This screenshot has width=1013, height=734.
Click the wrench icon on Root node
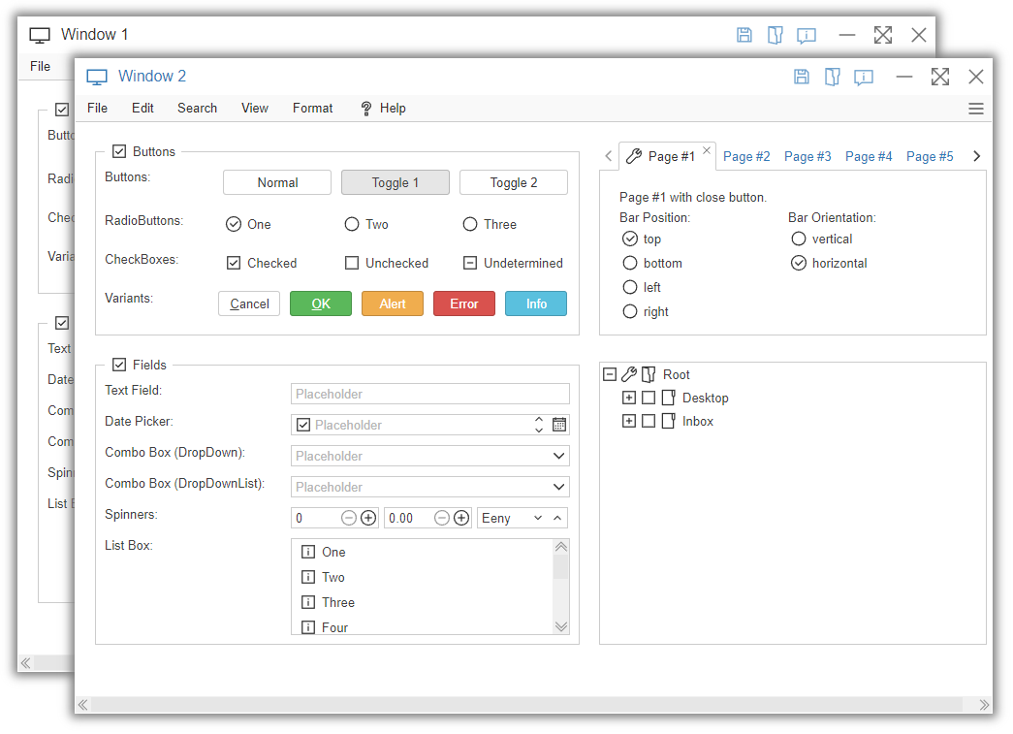click(x=629, y=374)
